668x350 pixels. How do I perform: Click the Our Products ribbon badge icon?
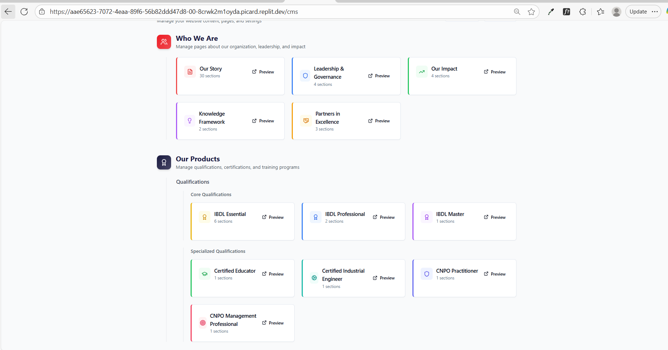point(164,162)
